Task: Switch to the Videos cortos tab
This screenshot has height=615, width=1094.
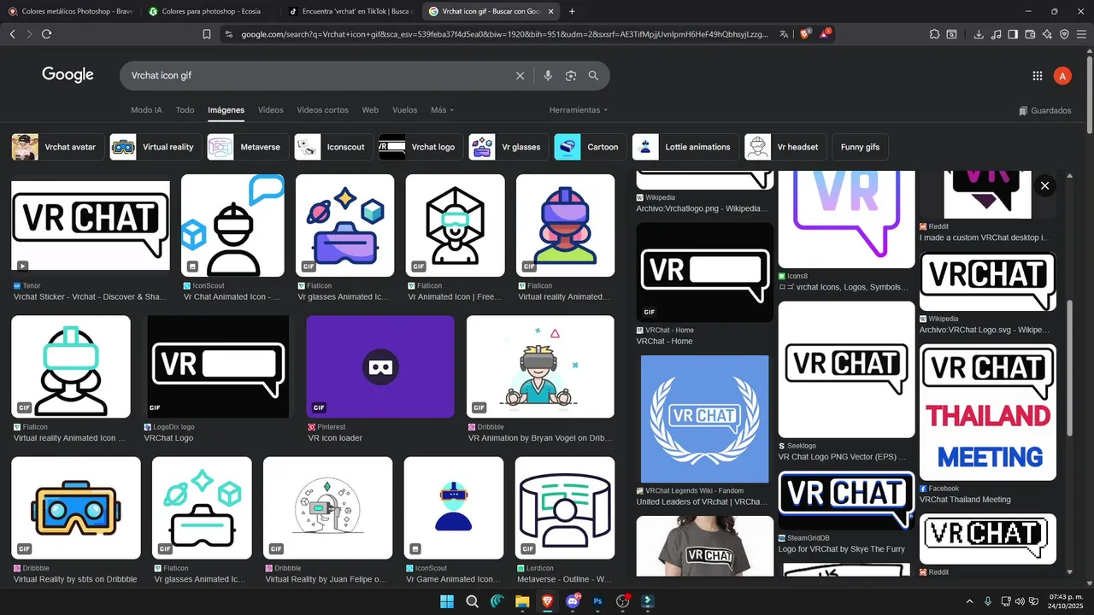Action: 322,110
